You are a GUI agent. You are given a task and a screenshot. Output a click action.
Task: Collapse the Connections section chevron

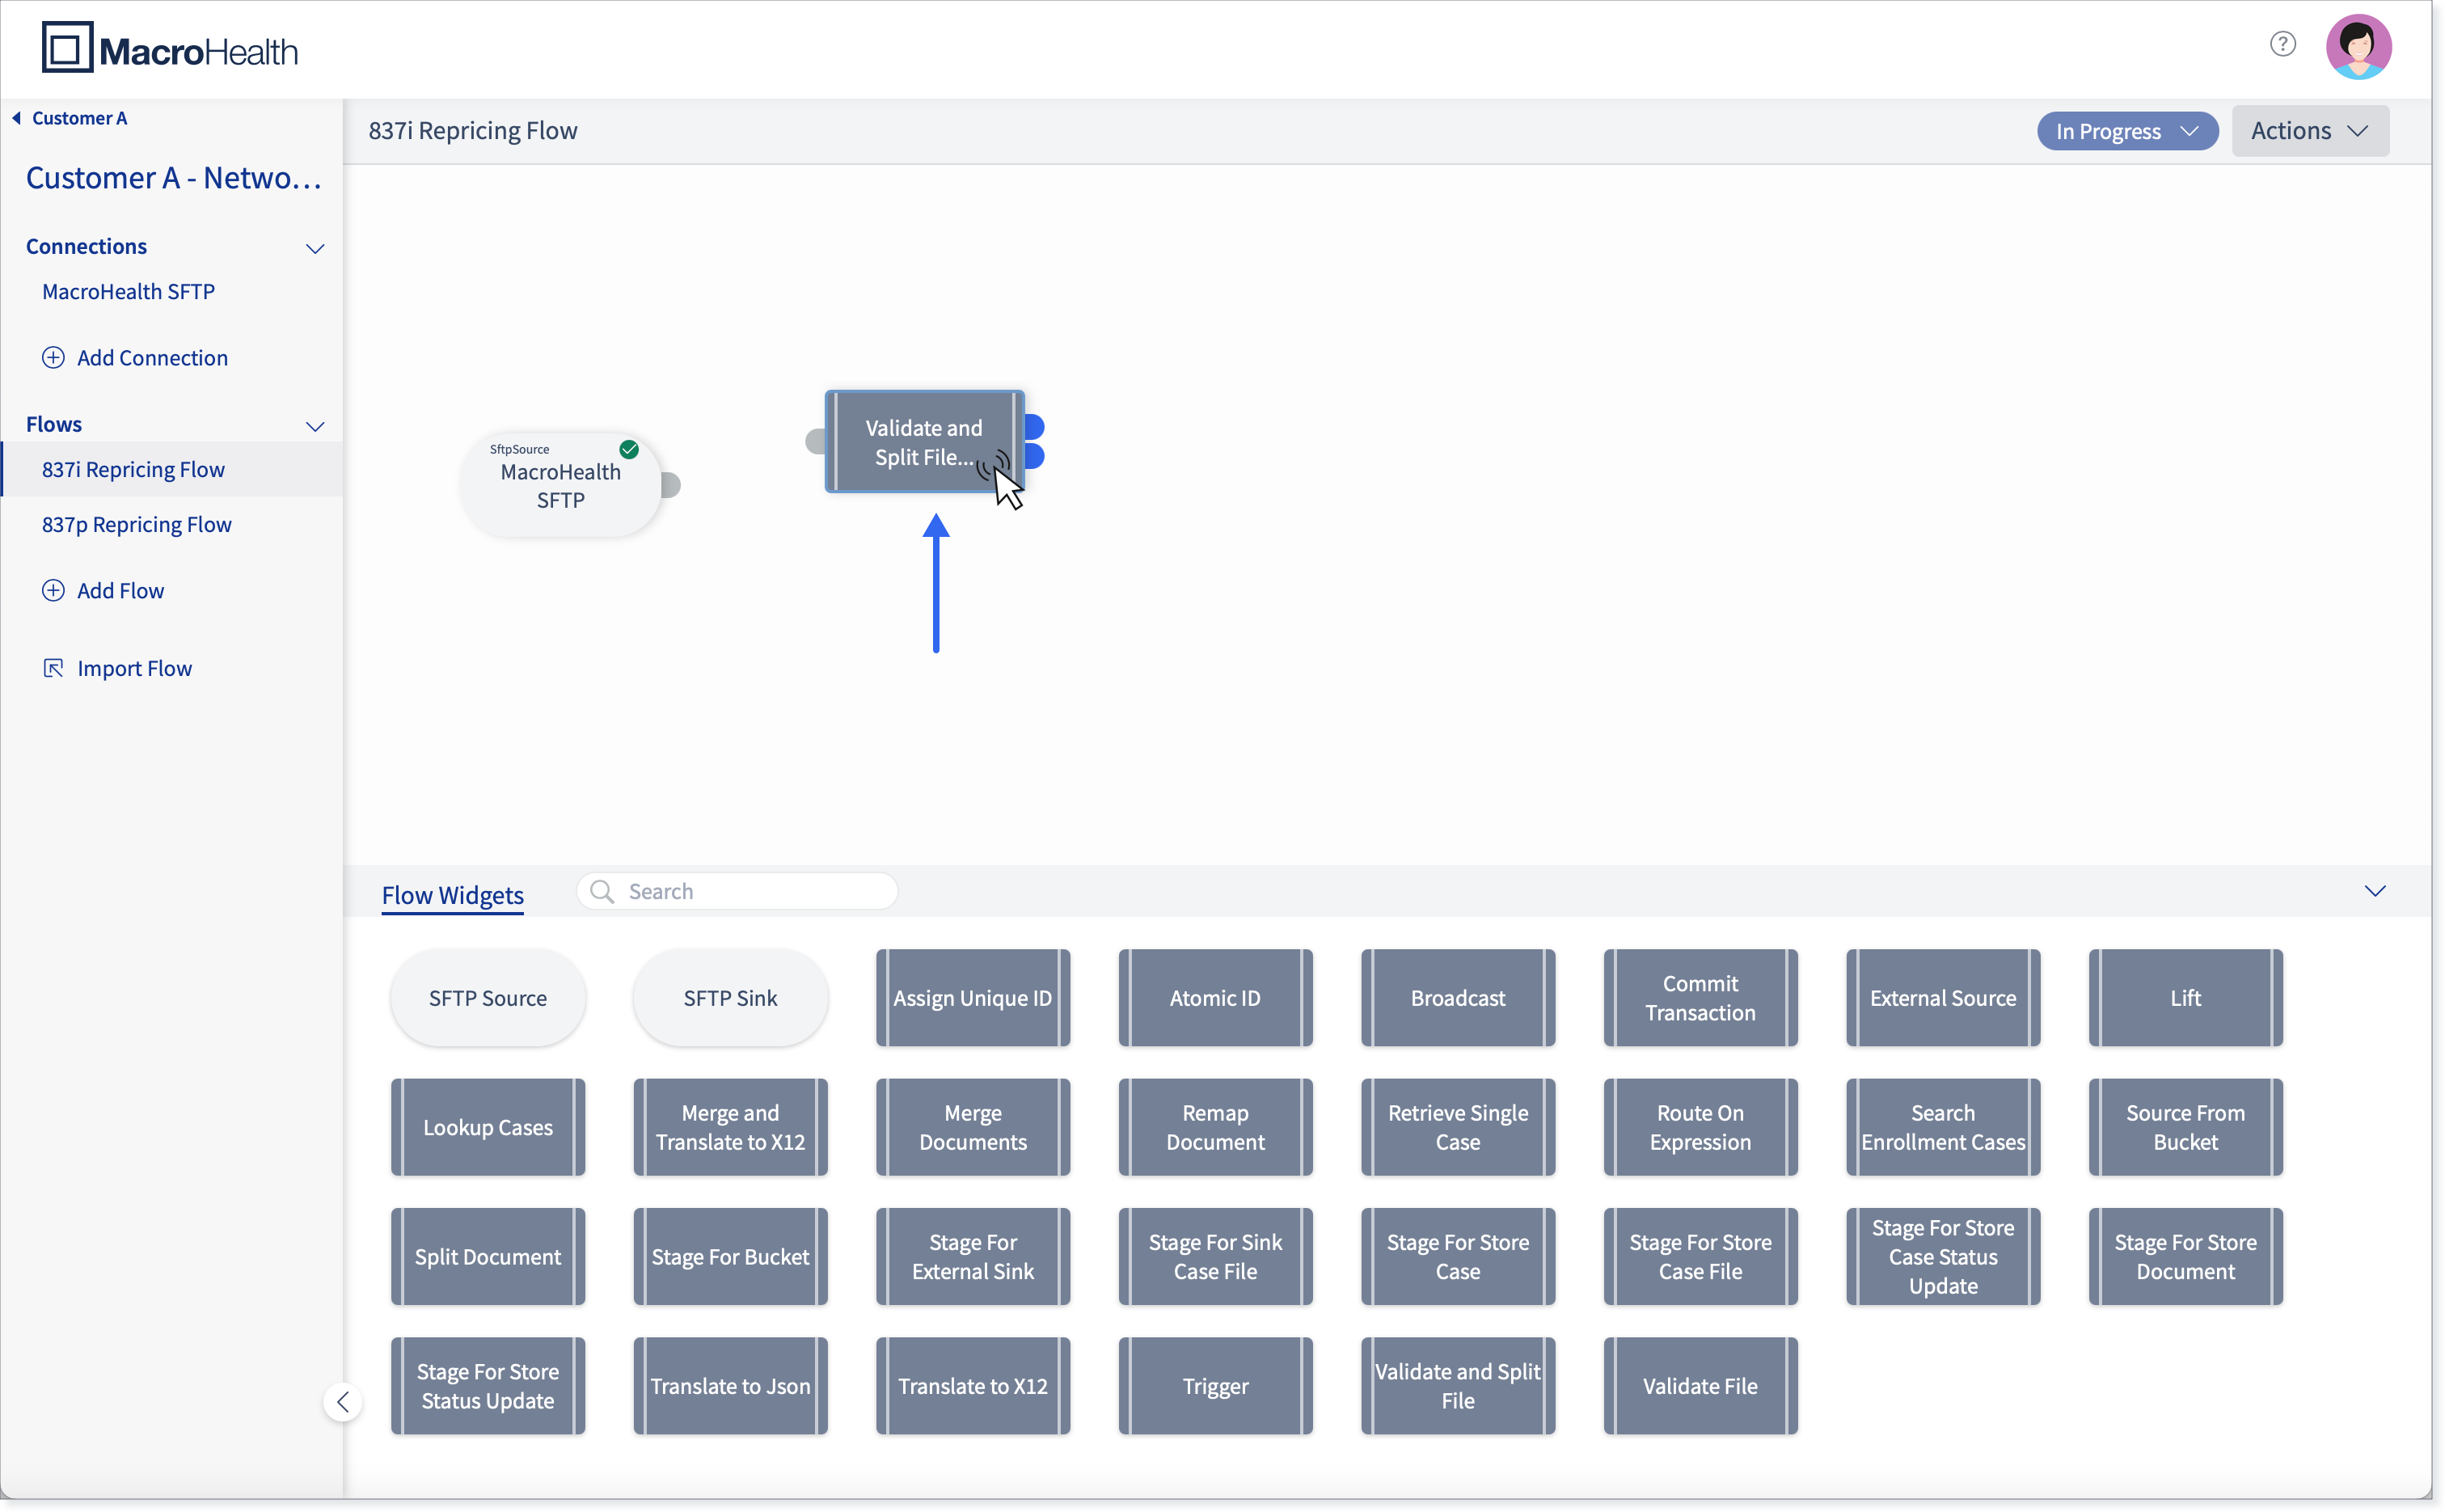(315, 248)
